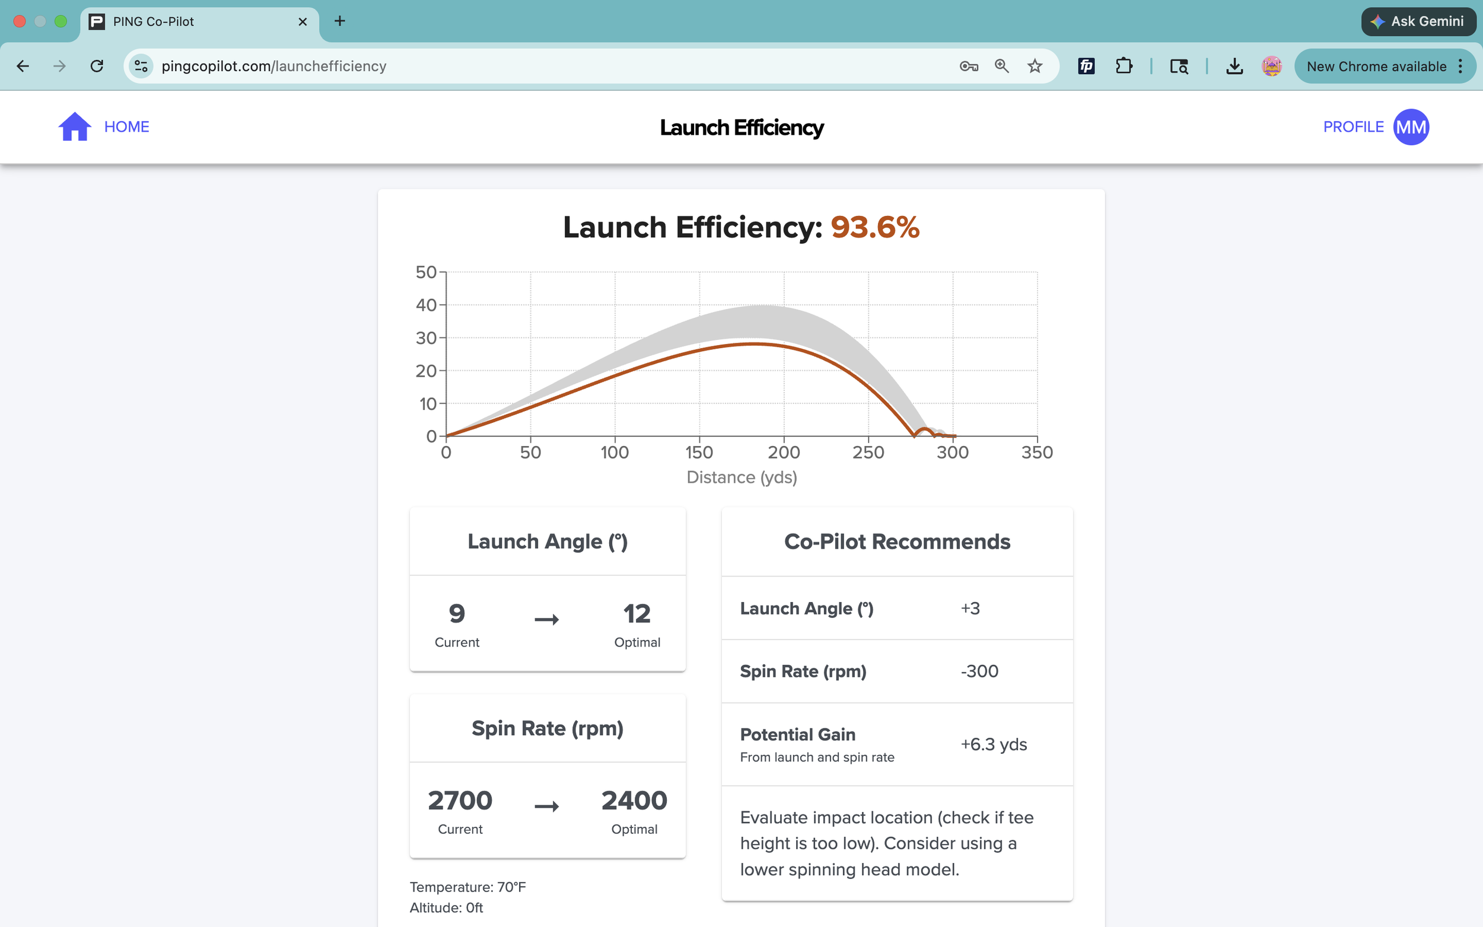Click the Ask Gemini button
This screenshot has height=927, width=1483.
(x=1418, y=21)
